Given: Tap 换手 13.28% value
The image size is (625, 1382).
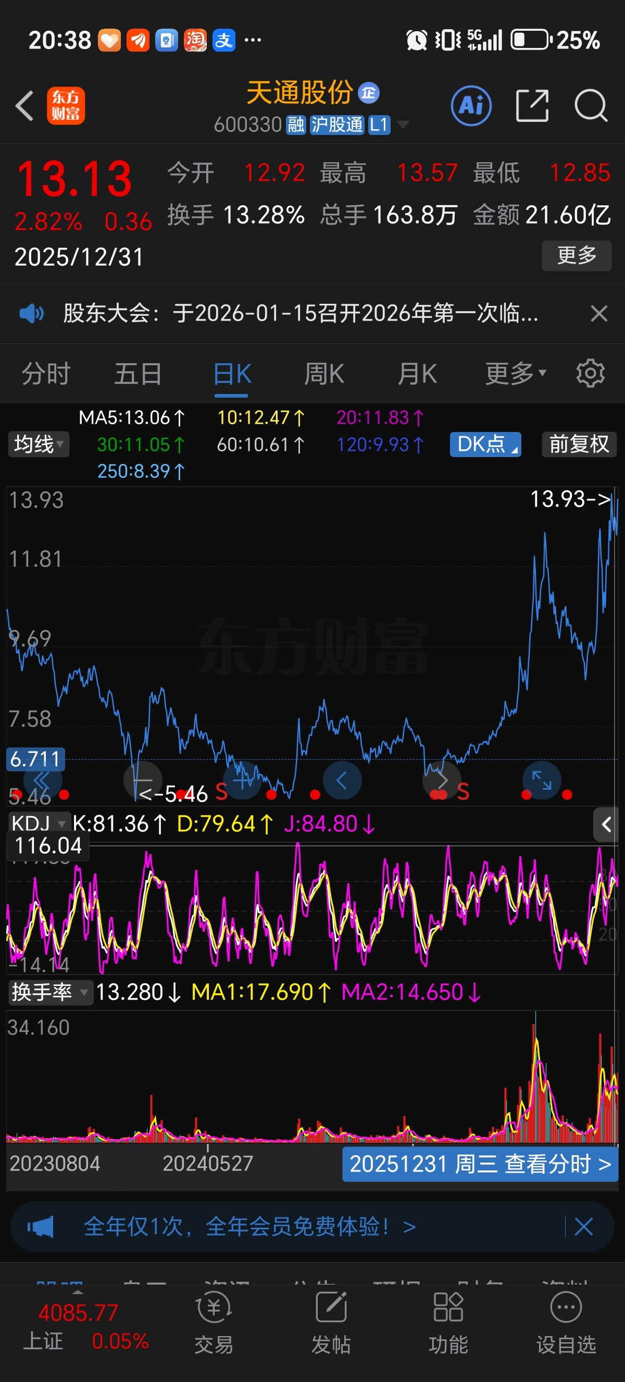Looking at the screenshot, I should pos(263,215).
